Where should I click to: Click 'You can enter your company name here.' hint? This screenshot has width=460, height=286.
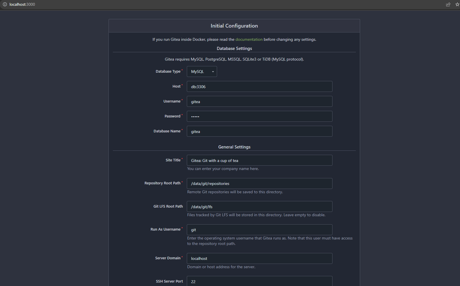(223, 169)
